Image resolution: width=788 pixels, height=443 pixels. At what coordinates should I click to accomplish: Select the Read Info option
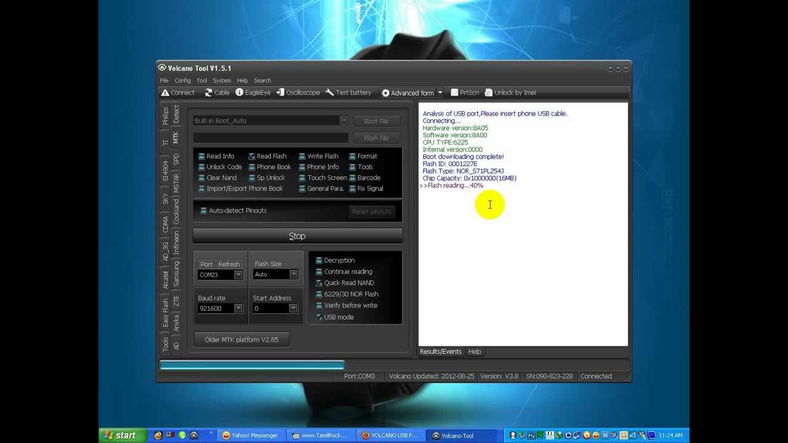[x=216, y=156]
